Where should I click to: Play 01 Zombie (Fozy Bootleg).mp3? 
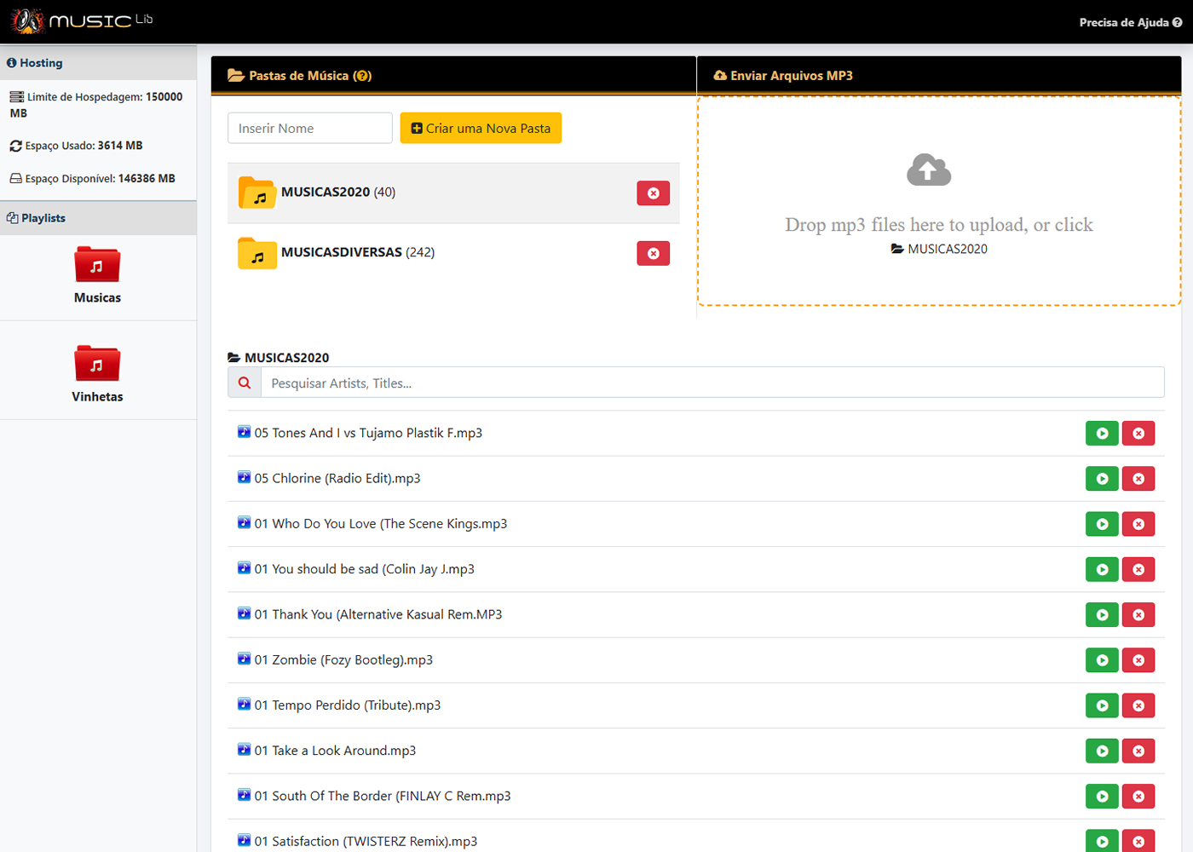tap(1102, 660)
